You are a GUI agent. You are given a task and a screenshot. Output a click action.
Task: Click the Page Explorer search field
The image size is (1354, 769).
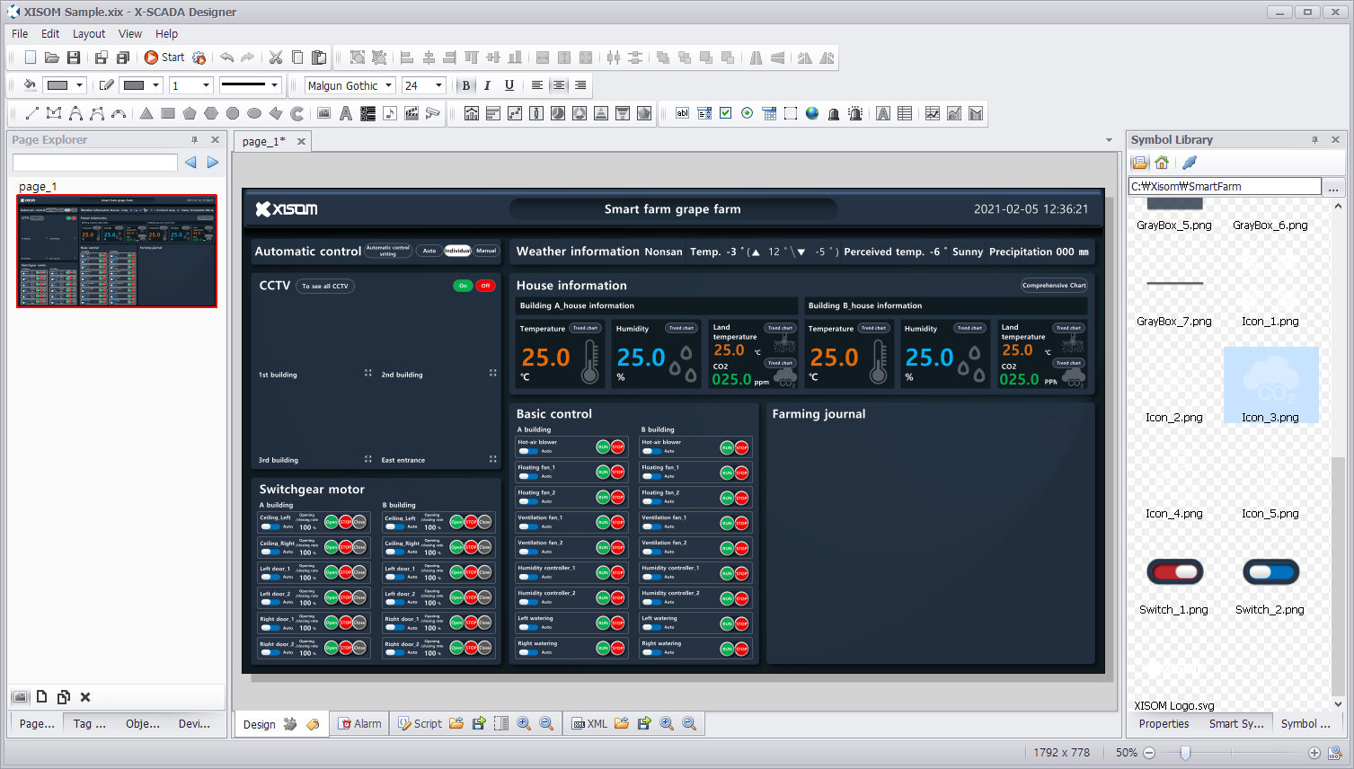(x=95, y=163)
